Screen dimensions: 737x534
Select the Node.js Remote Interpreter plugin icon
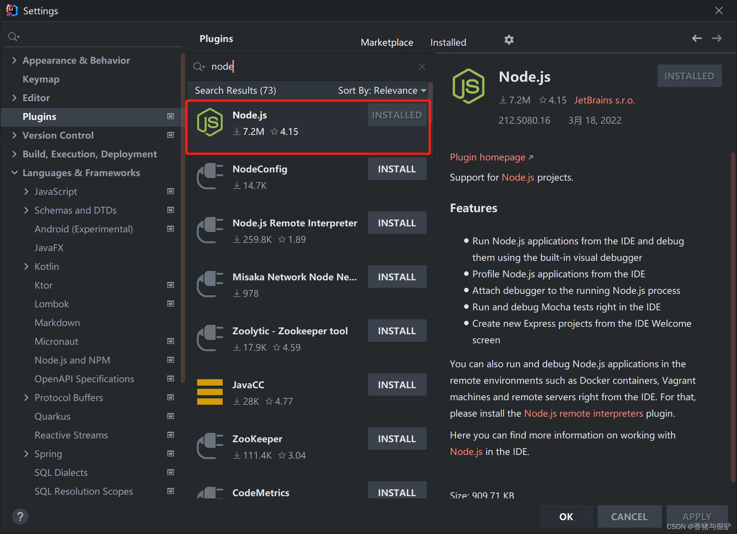click(x=210, y=230)
